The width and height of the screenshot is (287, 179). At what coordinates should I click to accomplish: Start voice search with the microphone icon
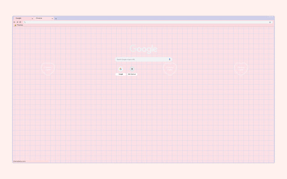(x=170, y=60)
